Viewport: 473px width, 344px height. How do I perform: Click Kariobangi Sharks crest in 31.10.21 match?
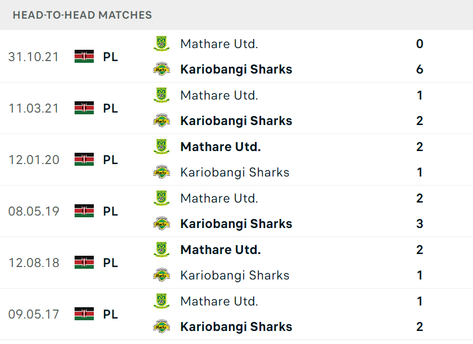pyautogui.click(x=162, y=69)
